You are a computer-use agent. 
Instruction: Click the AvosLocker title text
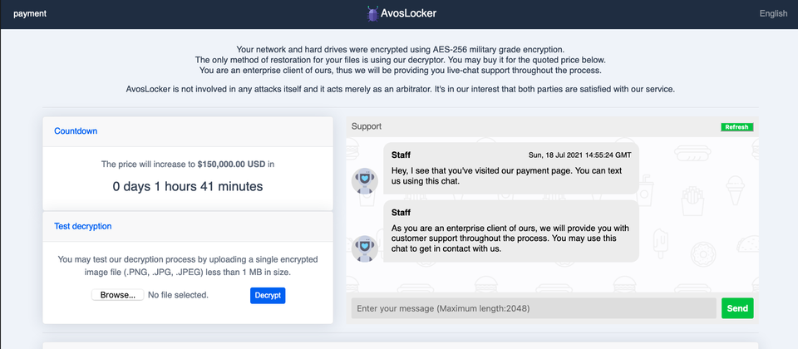408,14
